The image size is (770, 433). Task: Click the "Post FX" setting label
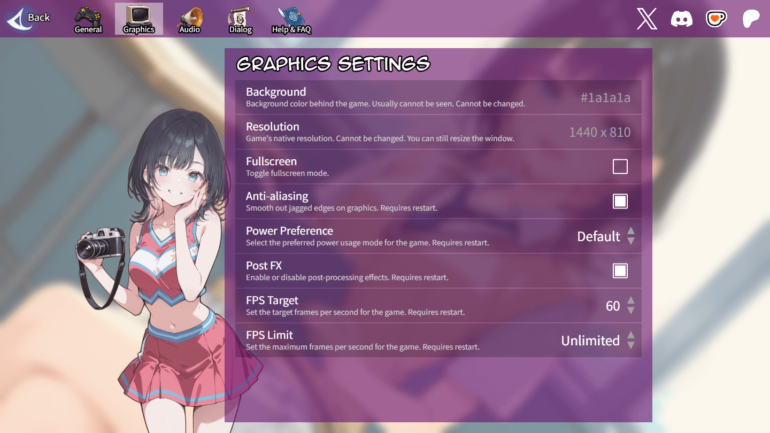coord(264,266)
